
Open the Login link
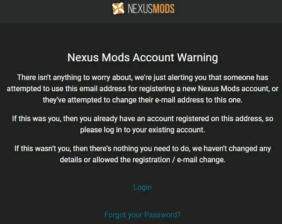143,188
